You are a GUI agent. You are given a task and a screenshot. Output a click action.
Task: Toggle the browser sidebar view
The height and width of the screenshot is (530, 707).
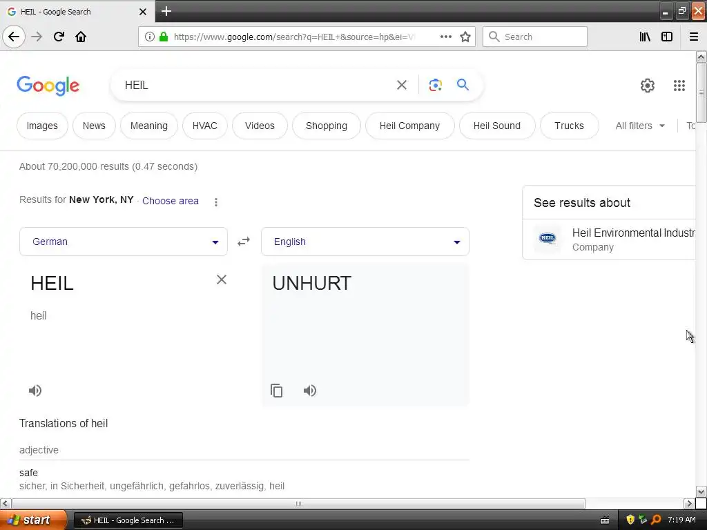point(667,37)
